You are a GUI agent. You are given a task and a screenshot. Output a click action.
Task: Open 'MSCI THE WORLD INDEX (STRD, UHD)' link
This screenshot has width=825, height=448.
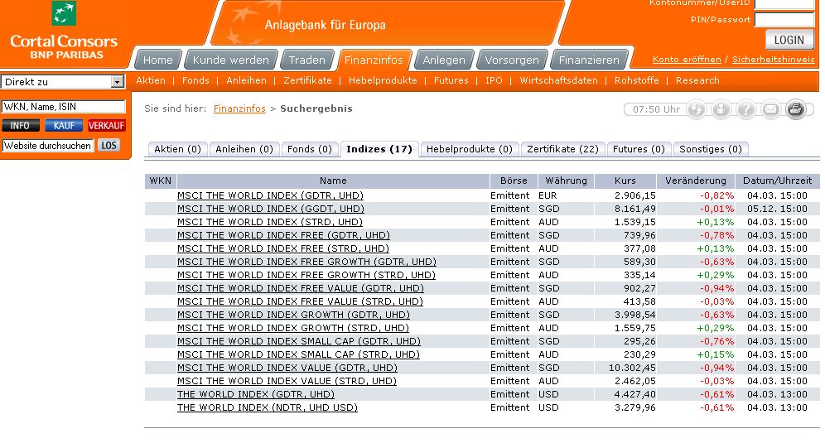coord(270,222)
